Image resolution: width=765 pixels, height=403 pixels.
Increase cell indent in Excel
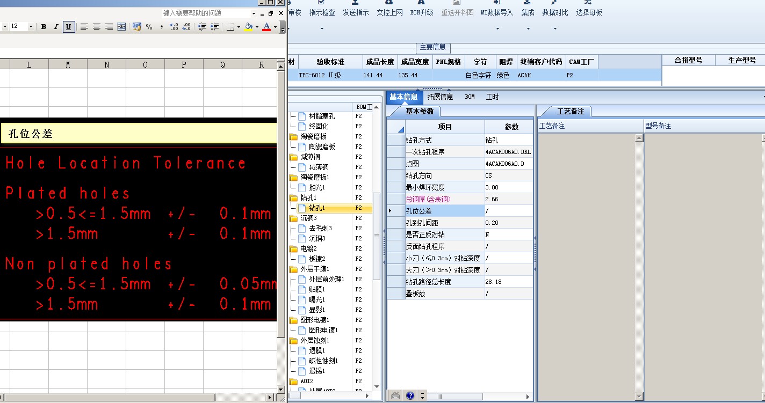click(x=214, y=27)
